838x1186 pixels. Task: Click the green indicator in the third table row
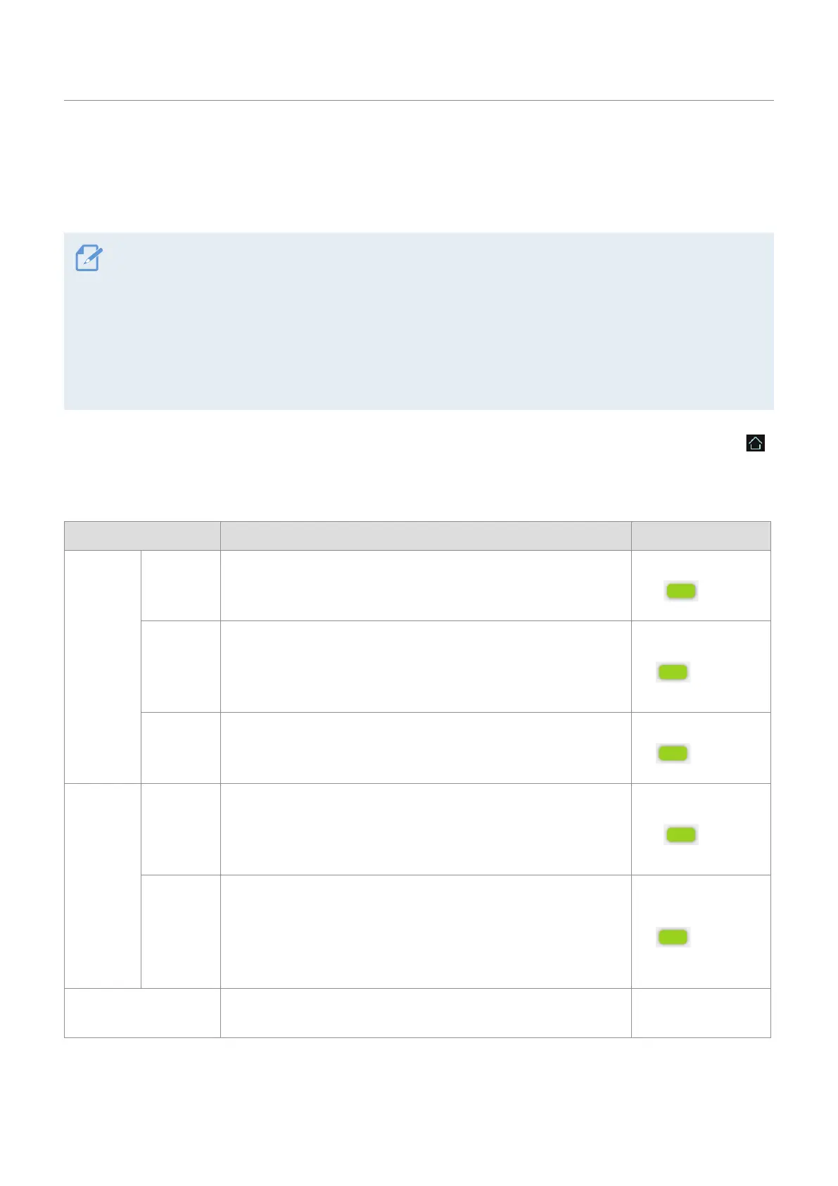(x=672, y=753)
